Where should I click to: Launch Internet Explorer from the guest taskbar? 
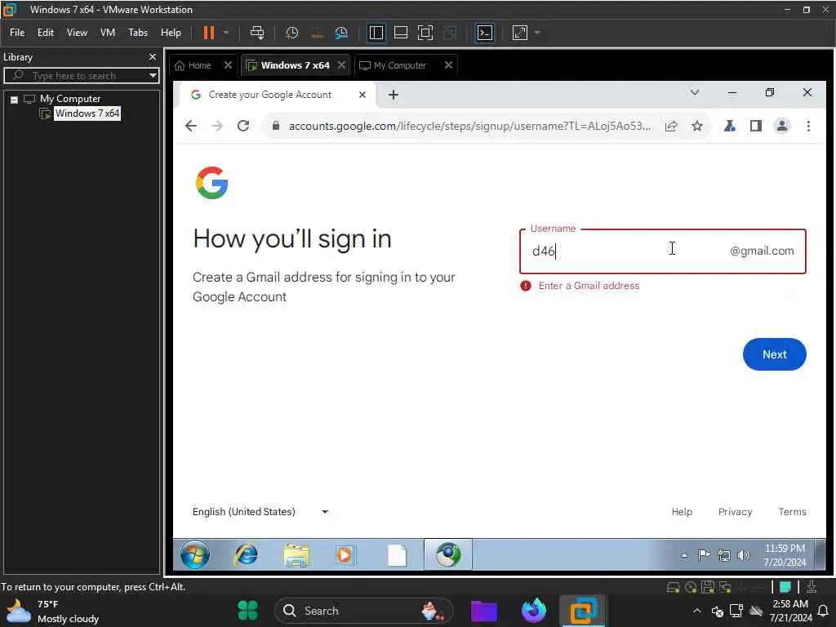coord(246,555)
